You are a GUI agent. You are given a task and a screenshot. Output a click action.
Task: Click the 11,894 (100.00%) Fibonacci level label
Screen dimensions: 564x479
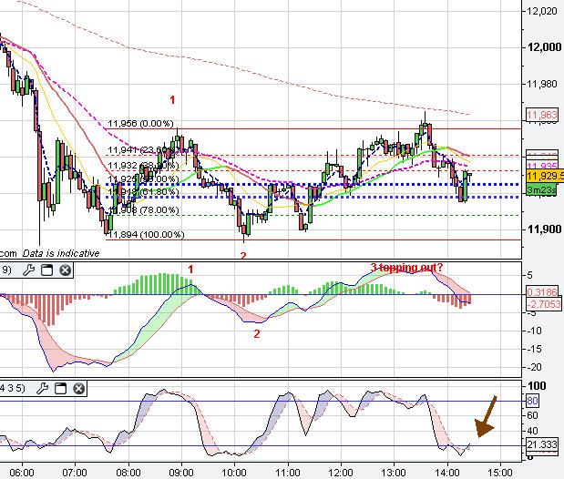click(x=146, y=235)
